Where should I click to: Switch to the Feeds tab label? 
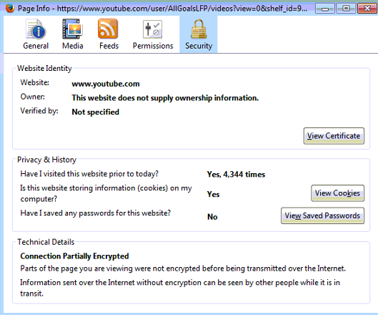click(109, 46)
